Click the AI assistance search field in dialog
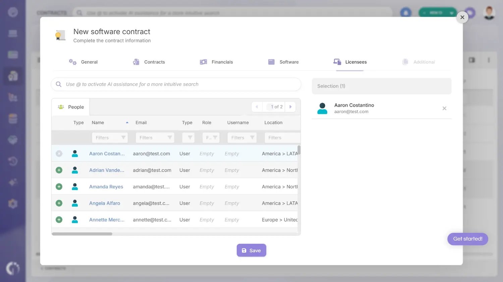503x282 pixels. pyautogui.click(x=176, y=84)
